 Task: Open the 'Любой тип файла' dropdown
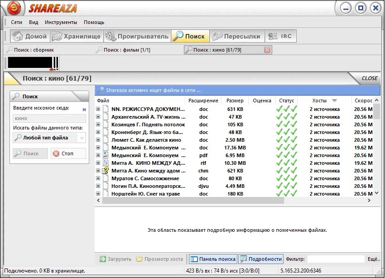click(x=49, y=138)
